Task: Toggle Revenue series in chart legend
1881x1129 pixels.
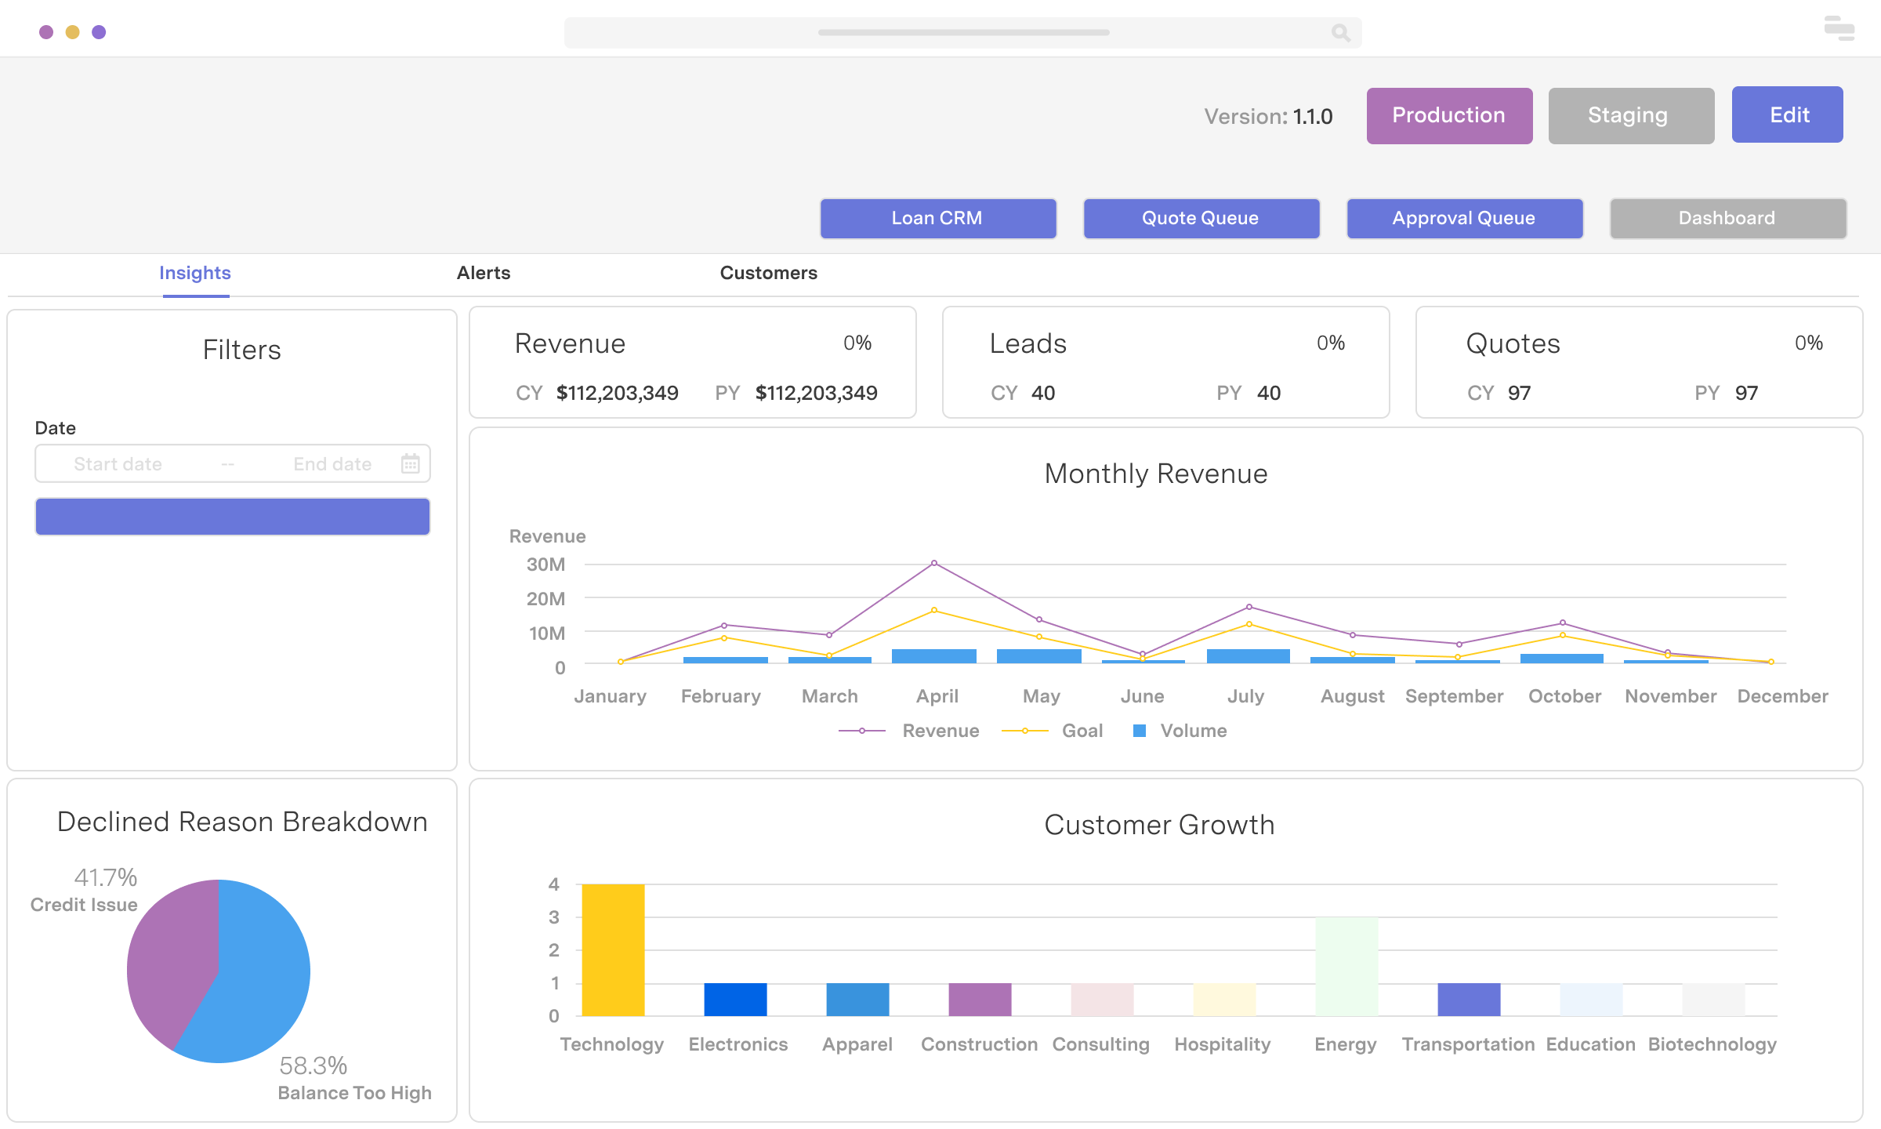Action: [x=940, y=731]
